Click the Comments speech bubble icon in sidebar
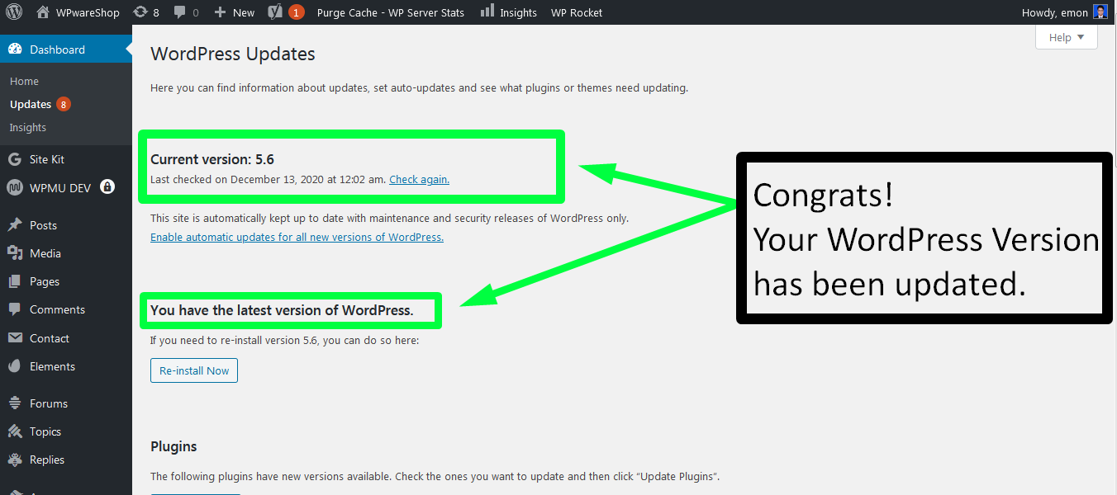 [x=15, y=309]
